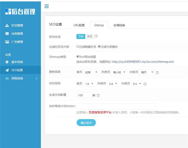Image resolution: width=188 pixels, height=148 pixels.
Task: Uncheck the 过滤外部模块 checkbox
Action: (99, 47)
